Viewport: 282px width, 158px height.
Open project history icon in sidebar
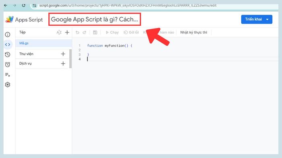pyautogui.click(x=8, y=55)
